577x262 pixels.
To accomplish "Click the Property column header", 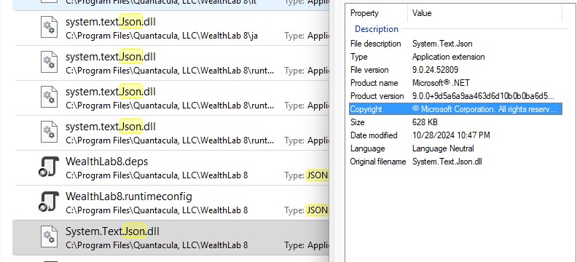I will (378, 13).
